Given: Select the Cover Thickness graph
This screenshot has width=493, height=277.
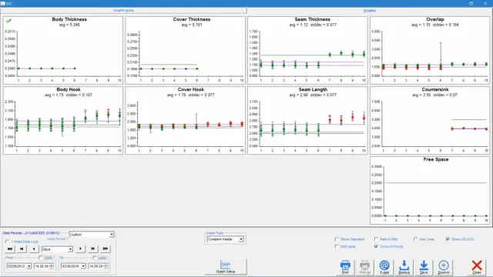Looking at the screenshot, I should [x=185, y=50].
